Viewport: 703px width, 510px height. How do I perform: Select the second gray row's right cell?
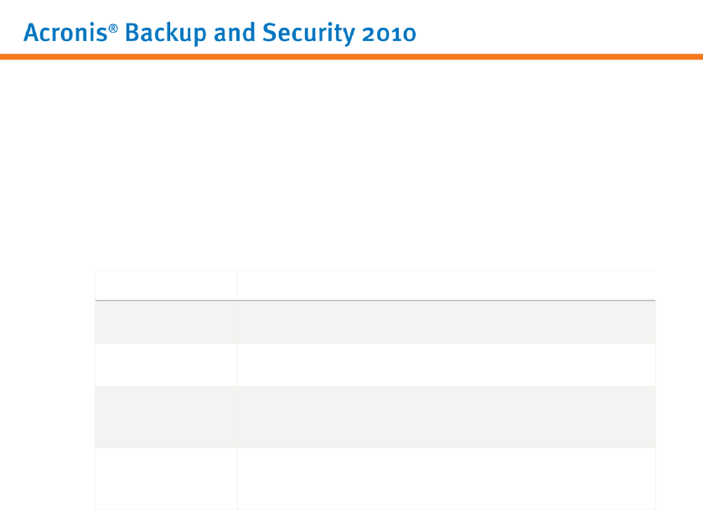(446, 417)
